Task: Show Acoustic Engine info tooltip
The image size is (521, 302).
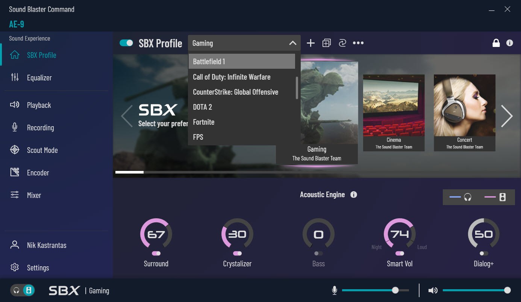Action: click(354, 195)
